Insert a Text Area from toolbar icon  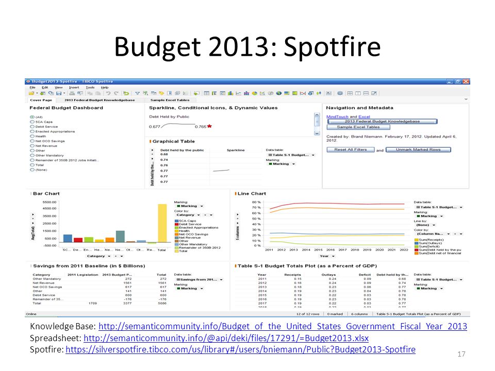tap(329, 93)
